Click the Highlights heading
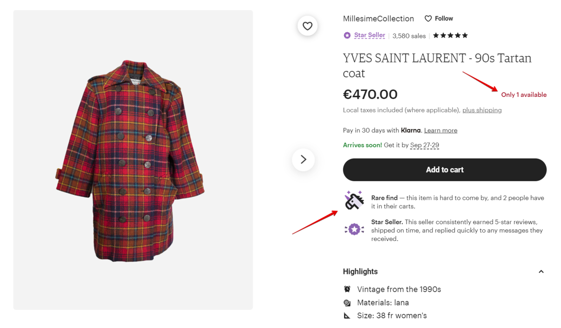 (360, 272)
